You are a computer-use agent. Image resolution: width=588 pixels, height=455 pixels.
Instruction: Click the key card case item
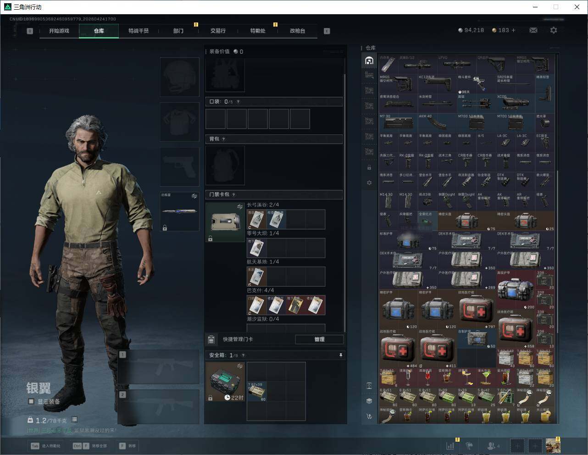click(x=225, y=222)
